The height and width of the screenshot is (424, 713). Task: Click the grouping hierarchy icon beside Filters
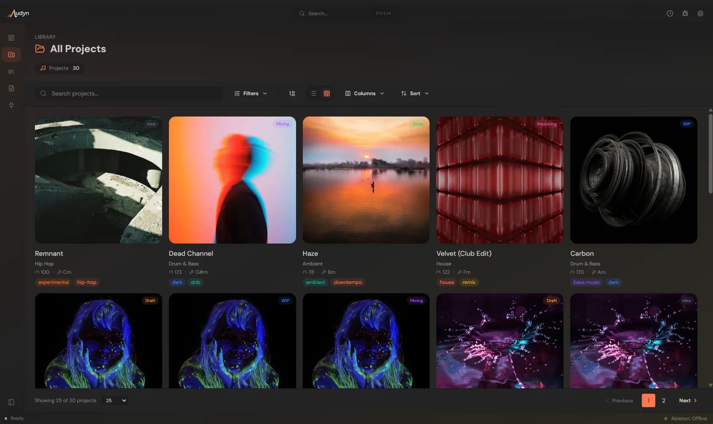(292, 93)
